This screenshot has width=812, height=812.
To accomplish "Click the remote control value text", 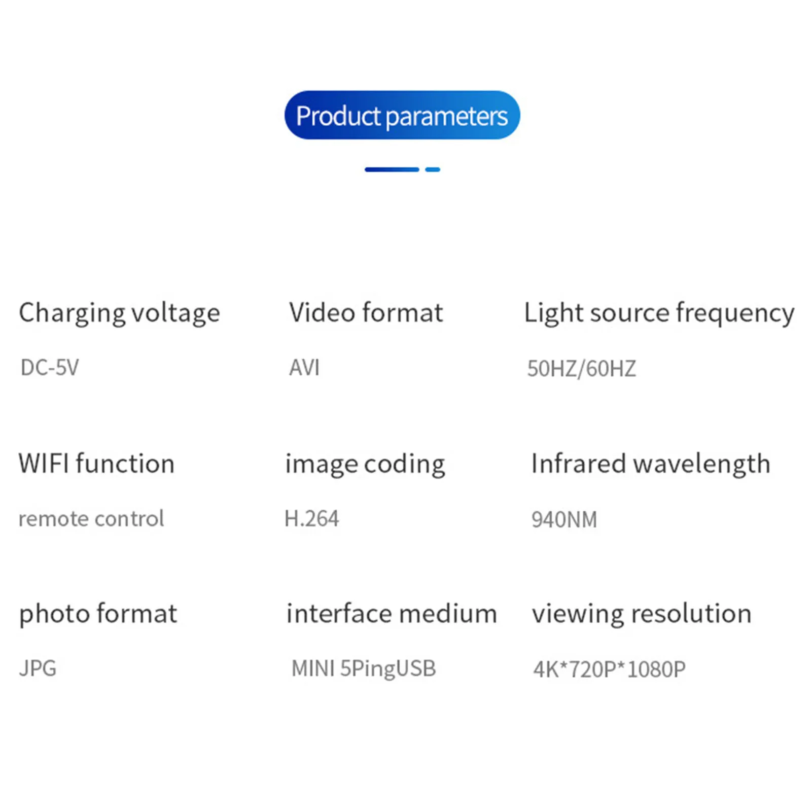I will point(91,518).
